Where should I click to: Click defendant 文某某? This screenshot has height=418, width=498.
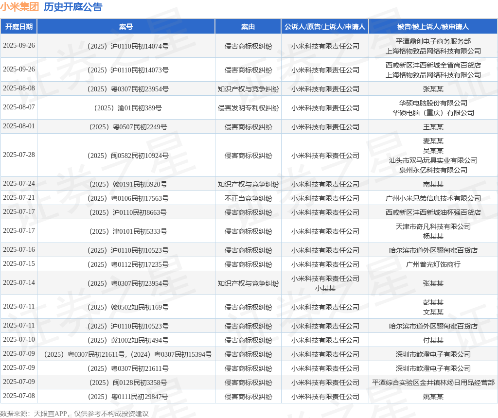(x=433, y=313)
